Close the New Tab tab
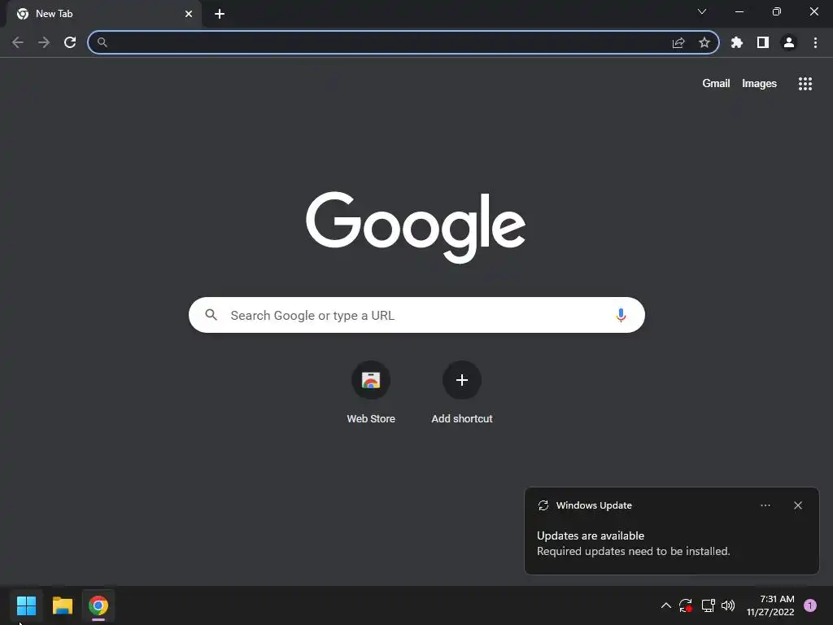Image resolution: width=833 pixels, height=625 pixels. tap(189, 14)
